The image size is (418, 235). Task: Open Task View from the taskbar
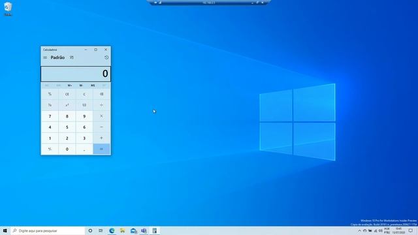(x=101, y=230)
